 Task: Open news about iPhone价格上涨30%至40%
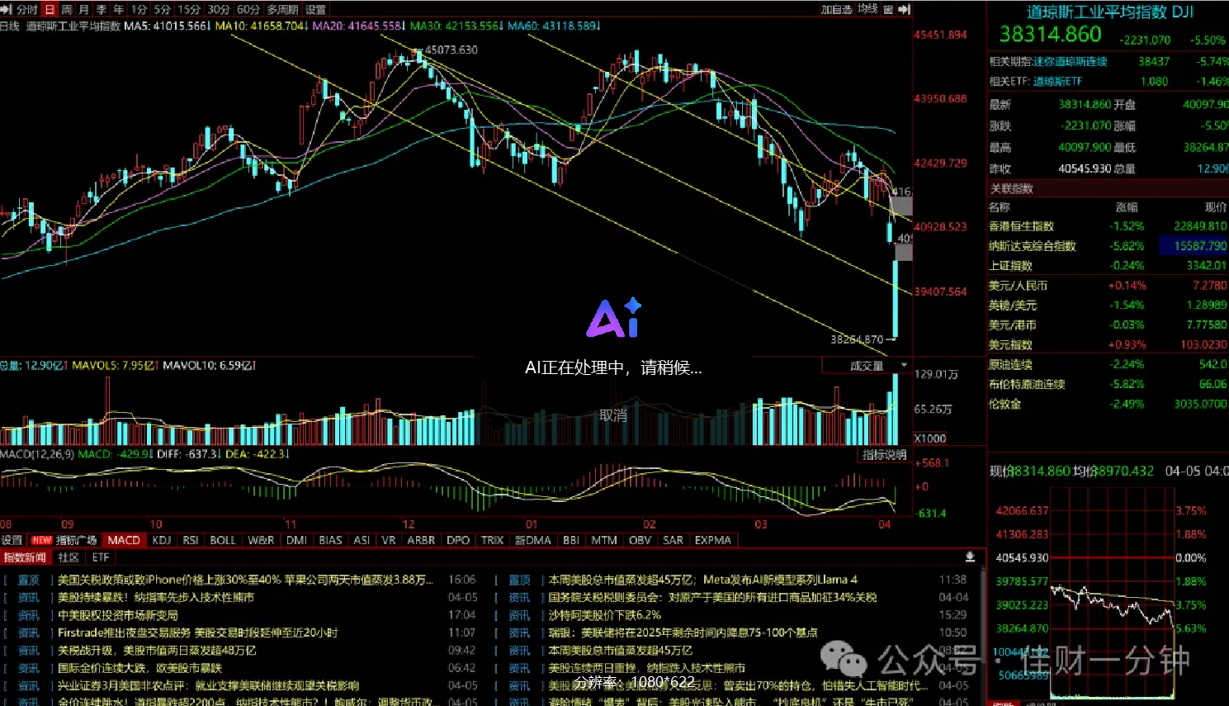click(x=245, y=580)
